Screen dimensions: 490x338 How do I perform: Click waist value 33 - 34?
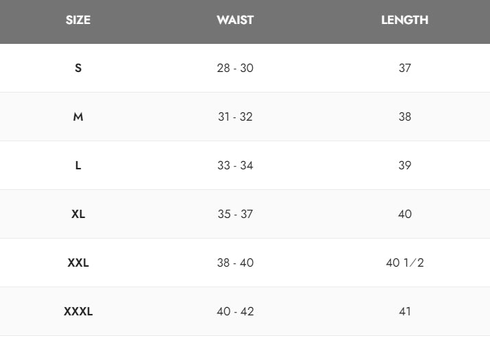(235, 165)
